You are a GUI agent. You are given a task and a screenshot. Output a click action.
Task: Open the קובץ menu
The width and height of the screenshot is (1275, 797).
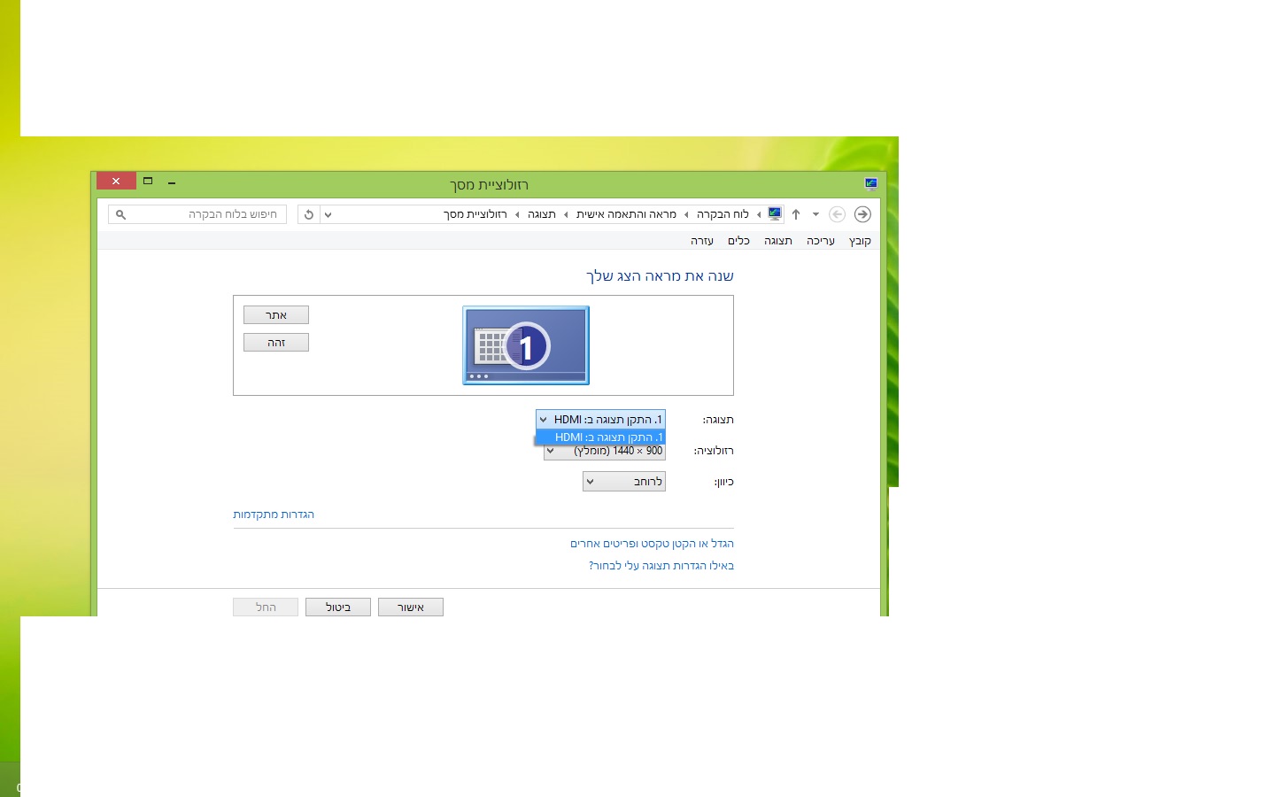860,241
